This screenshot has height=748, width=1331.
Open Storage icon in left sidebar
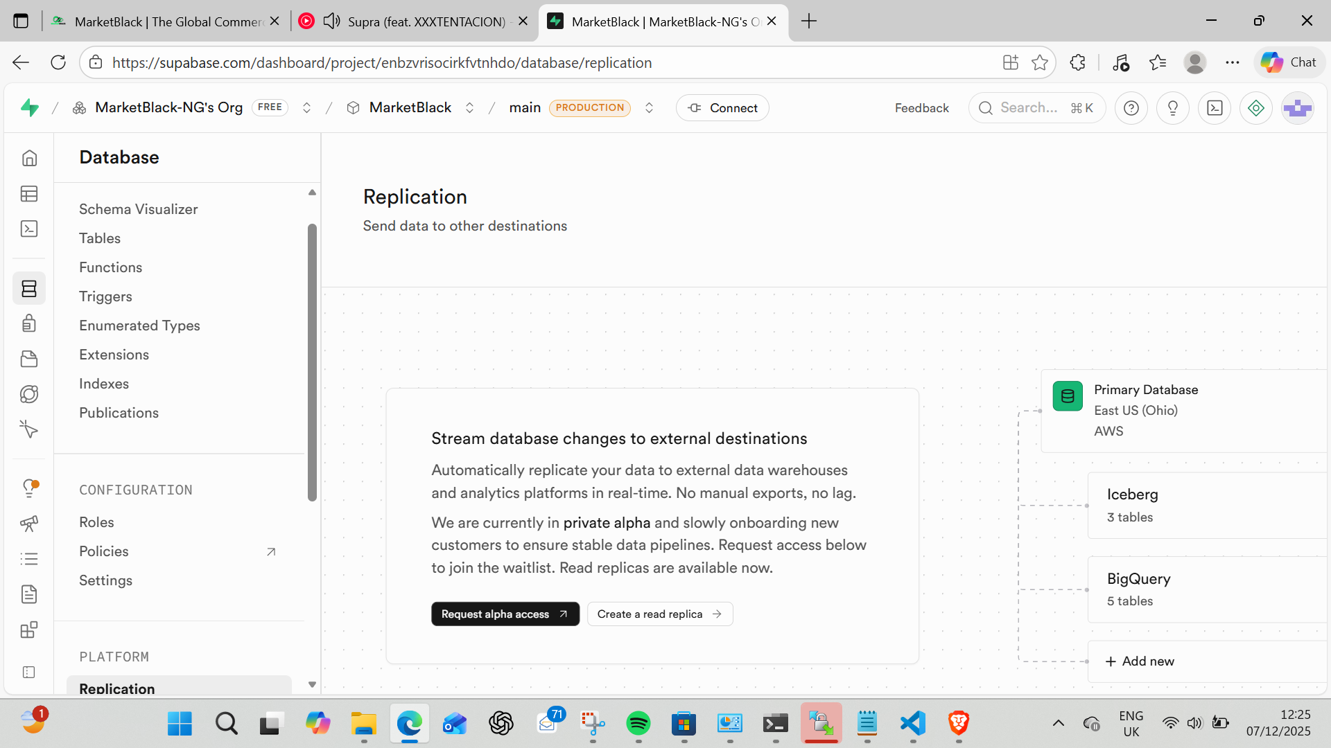click(x=29, y=359)
